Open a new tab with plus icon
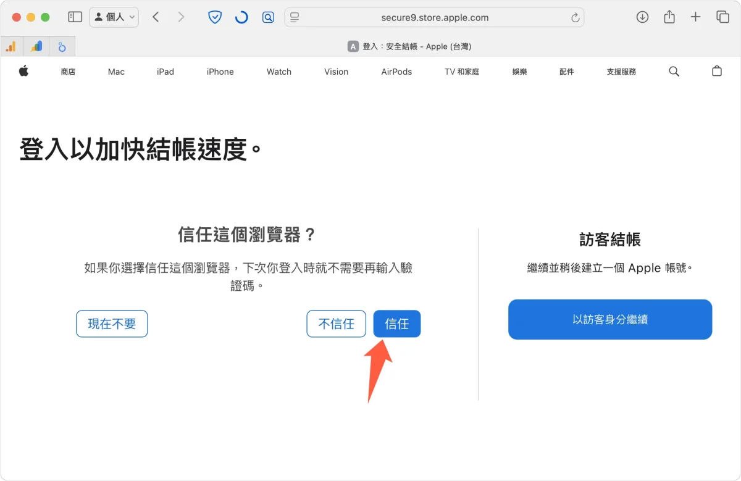741x481 pixels. point(695,17)
